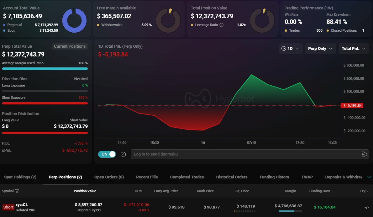The height and width of the screenshot is (217, 373).
Task: Open the Symbol column filter icon
Action: click(17, 191)
